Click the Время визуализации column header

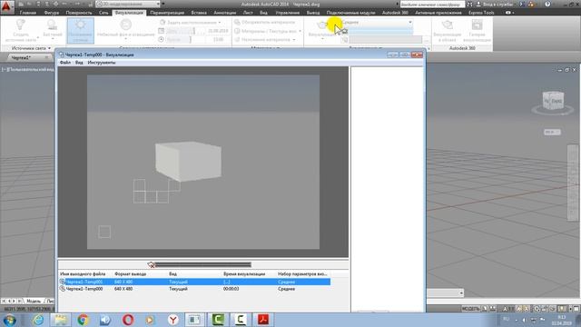[244, 274]
